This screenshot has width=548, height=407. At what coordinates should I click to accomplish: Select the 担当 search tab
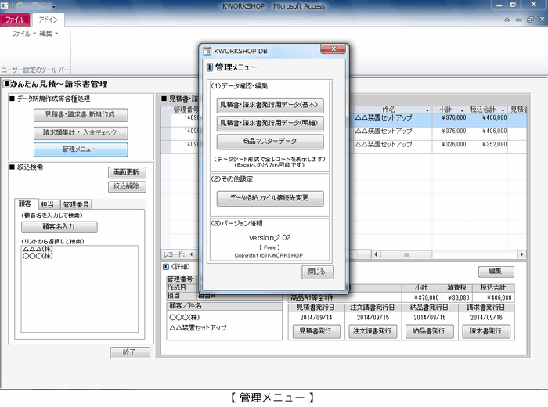click(49, 204)
